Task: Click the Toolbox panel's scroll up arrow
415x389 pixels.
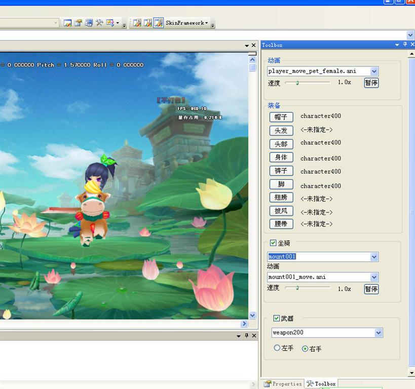Action: [412, 54]
